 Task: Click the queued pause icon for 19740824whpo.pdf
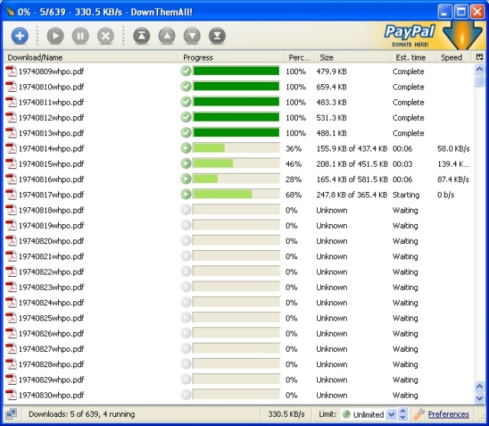186,302
